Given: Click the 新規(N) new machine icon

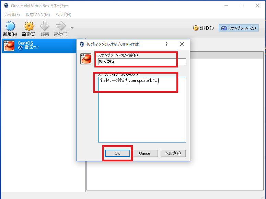Looking at the screenshot, I should 10,26.
